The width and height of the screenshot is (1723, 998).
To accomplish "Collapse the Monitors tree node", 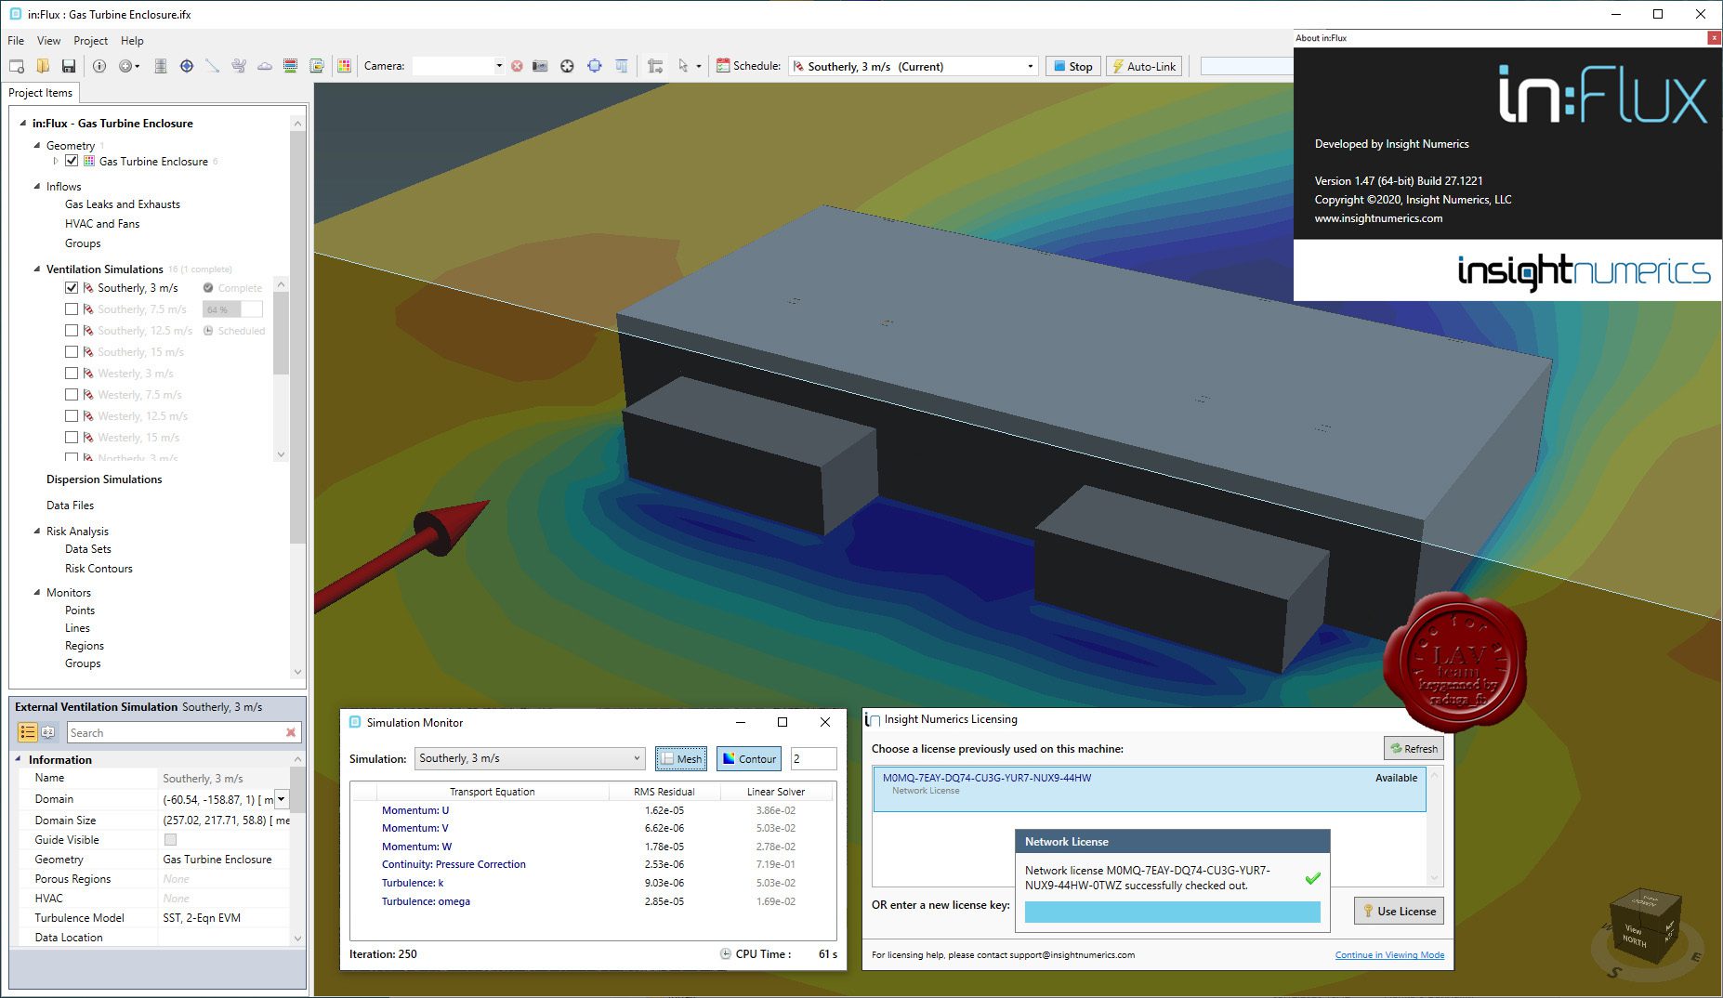I will point(37,592).
